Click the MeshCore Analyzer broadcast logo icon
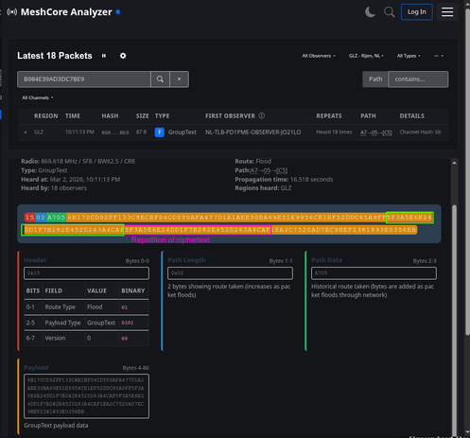The width and height of the screenshot is (470, 438). 12,12
